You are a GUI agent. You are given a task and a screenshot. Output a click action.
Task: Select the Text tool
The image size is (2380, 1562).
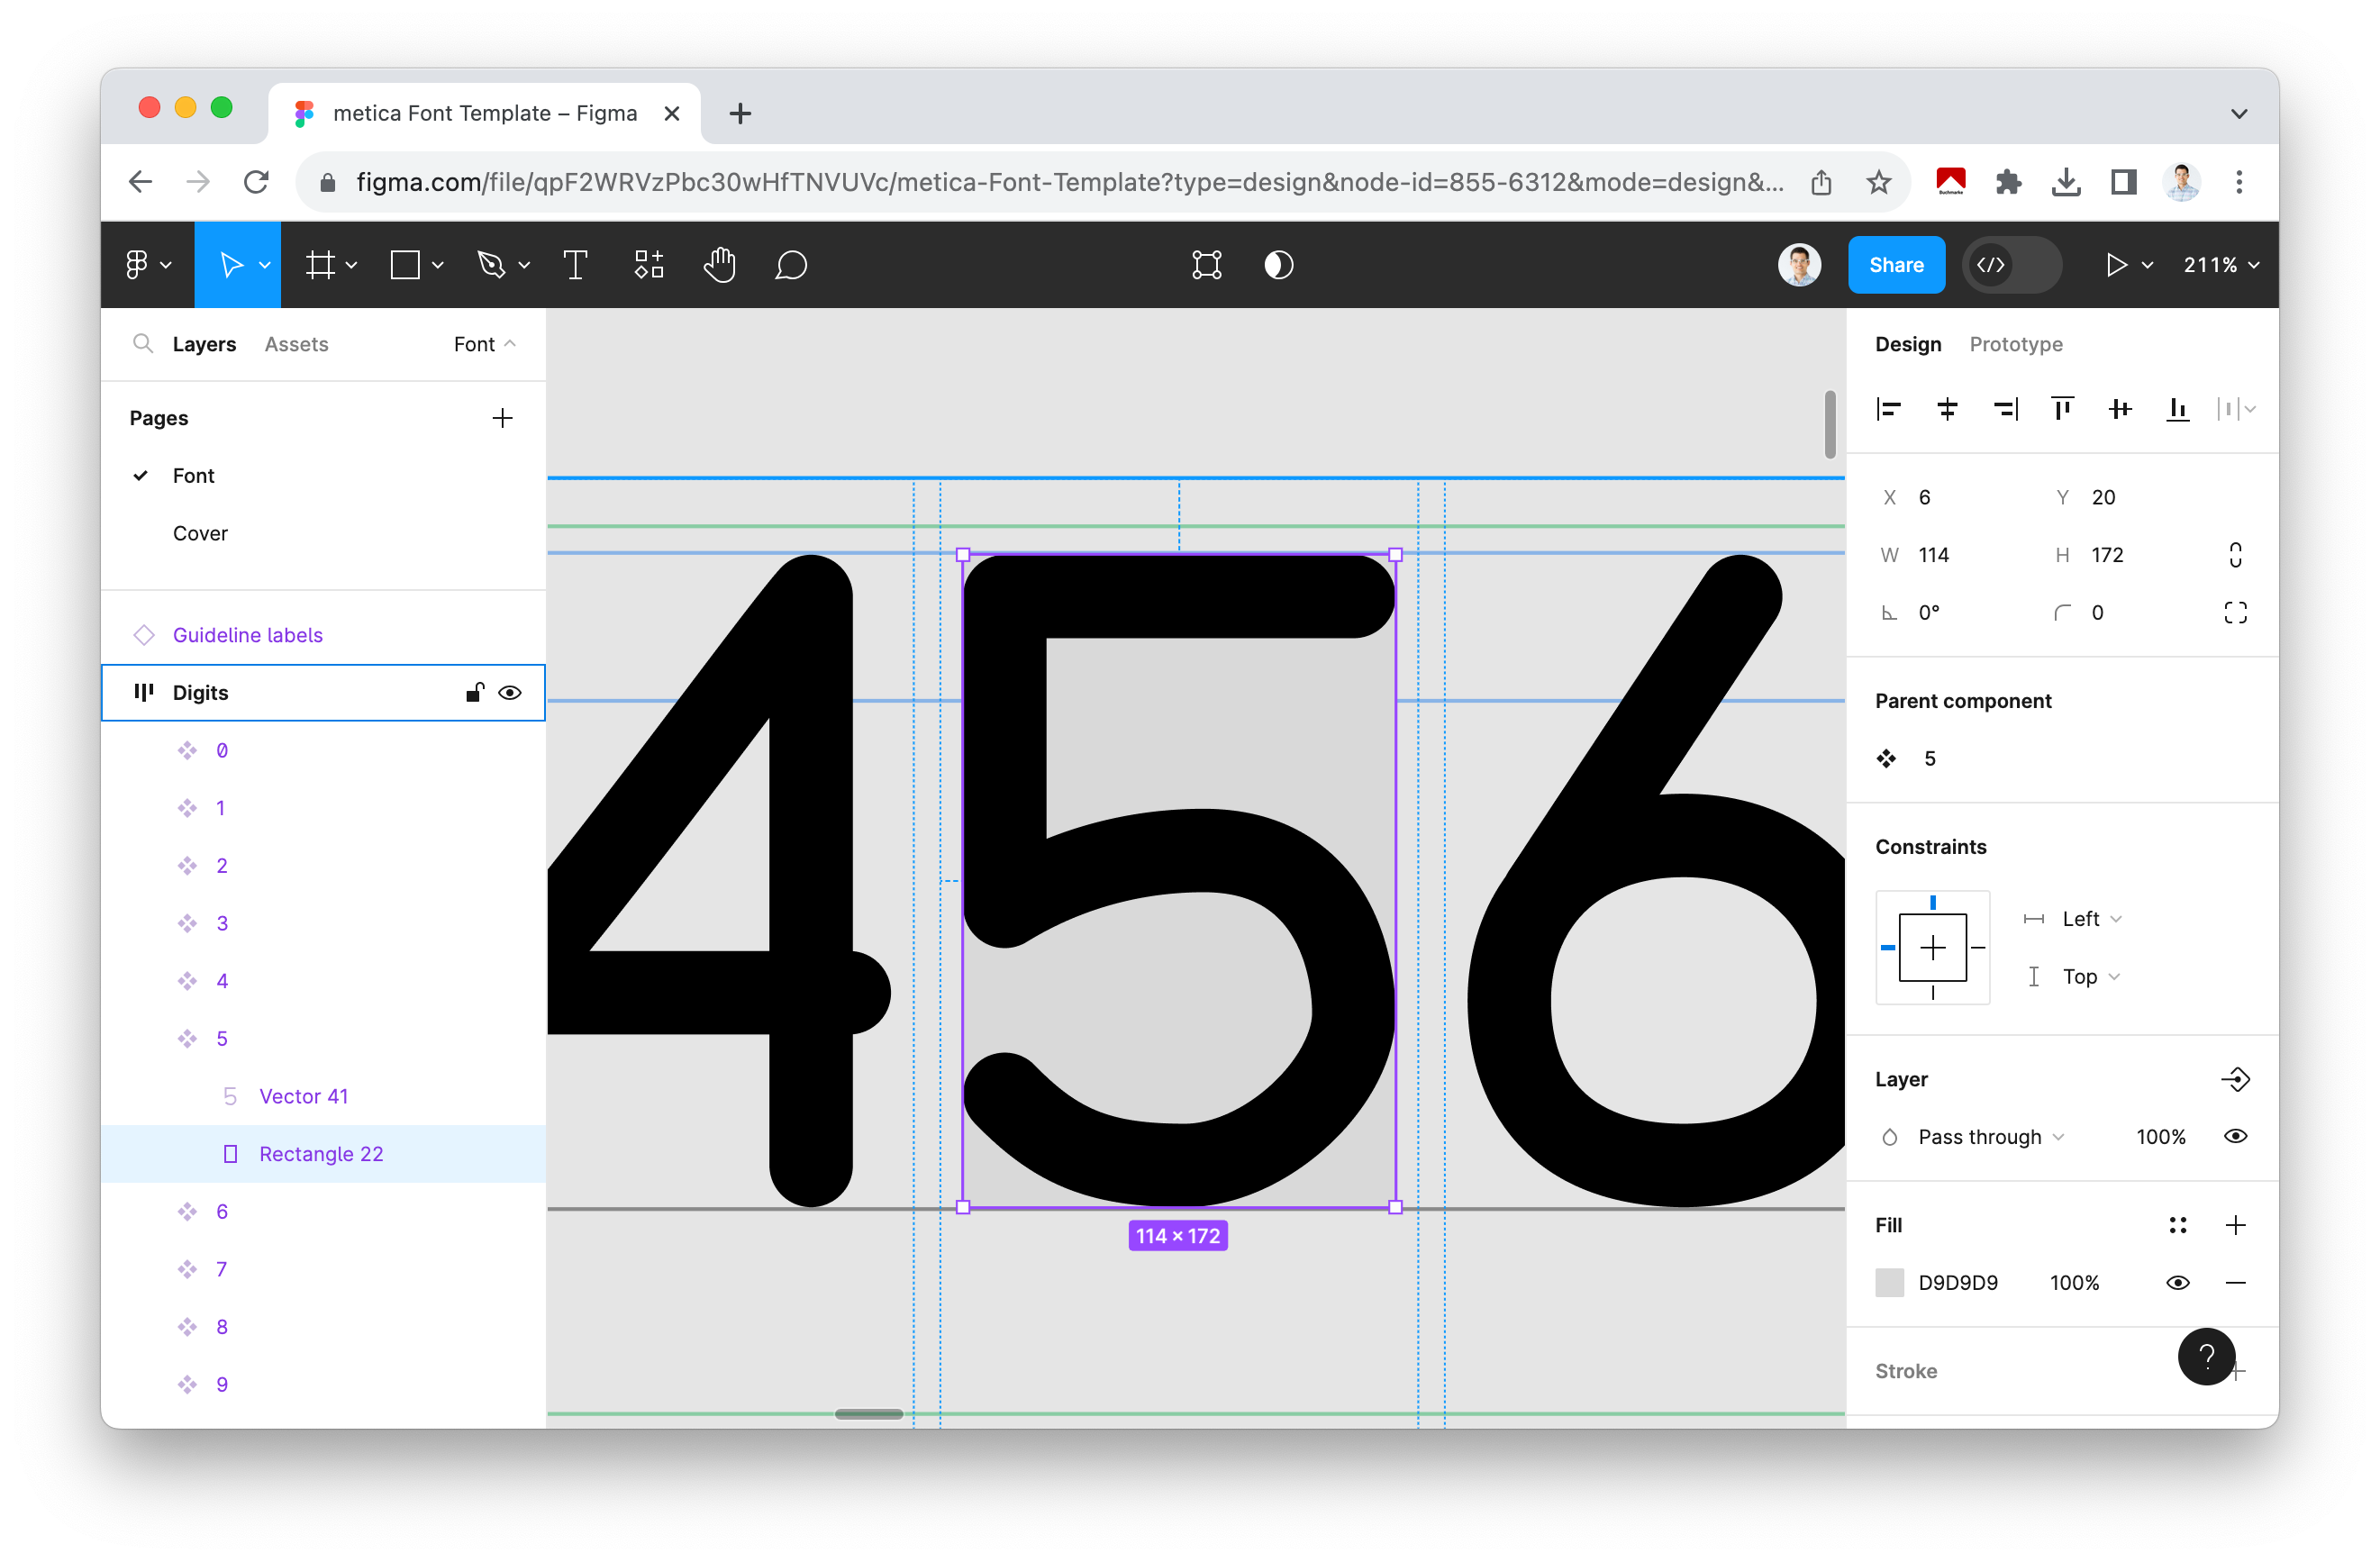pos(575,265)
